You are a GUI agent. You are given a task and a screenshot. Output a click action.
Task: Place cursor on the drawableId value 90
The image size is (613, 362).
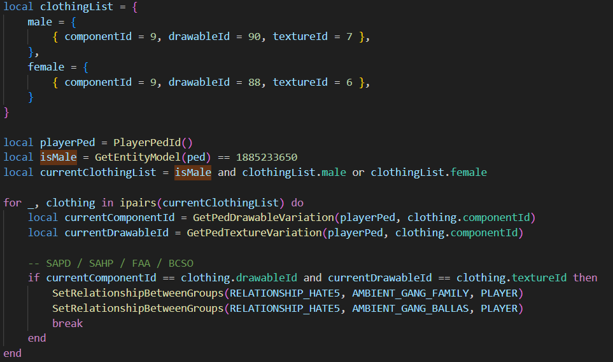pyautogui.click(x=254, y=37)
